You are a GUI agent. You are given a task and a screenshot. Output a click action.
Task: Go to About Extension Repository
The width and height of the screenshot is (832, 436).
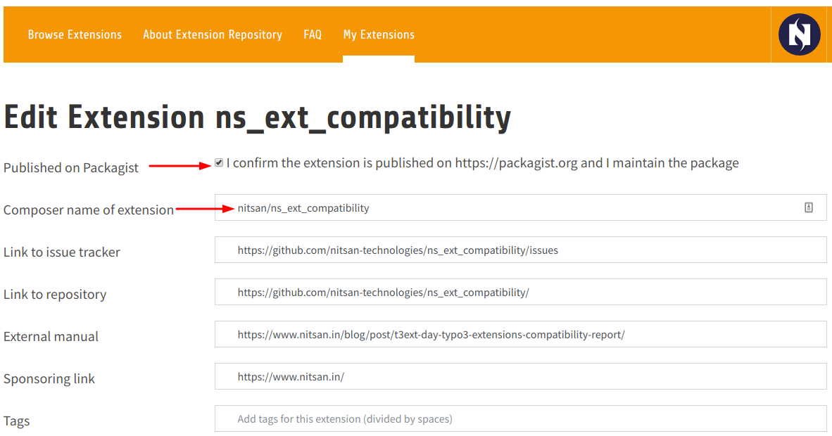(x=213, y=34)
